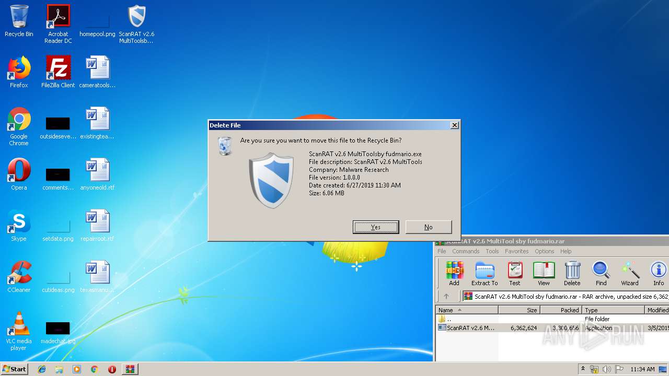Viewport: 669px width, 376px height.
Task: Open WinRAR Options menu
Action: click(x=544, y=251)
